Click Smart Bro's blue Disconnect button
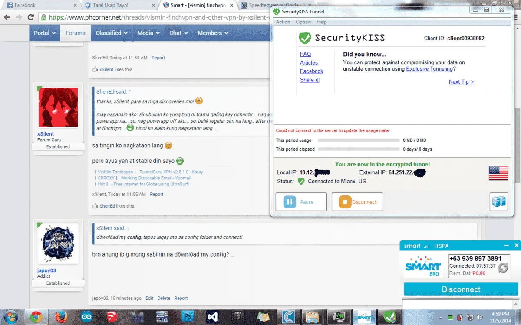521x325 pixels. tap(461, 289)
